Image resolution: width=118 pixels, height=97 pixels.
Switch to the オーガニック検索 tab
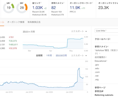pos(16,22)
